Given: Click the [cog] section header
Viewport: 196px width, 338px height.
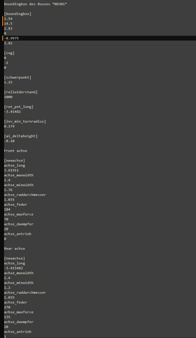Looking at the screenshot, I should pos(9,53).
